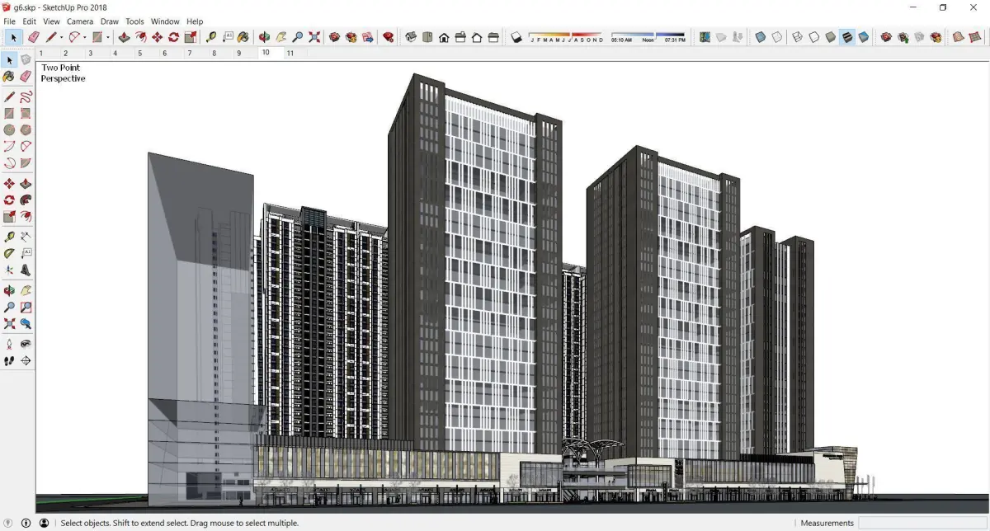The height and width of the screenshot is (531, 990).
Task: Choose the Freehand tool in left panel
Action: coord(26,96)
